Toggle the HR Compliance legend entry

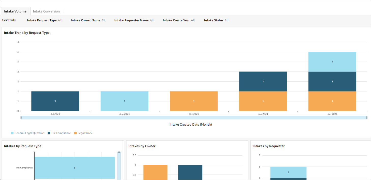coord(59,133)
